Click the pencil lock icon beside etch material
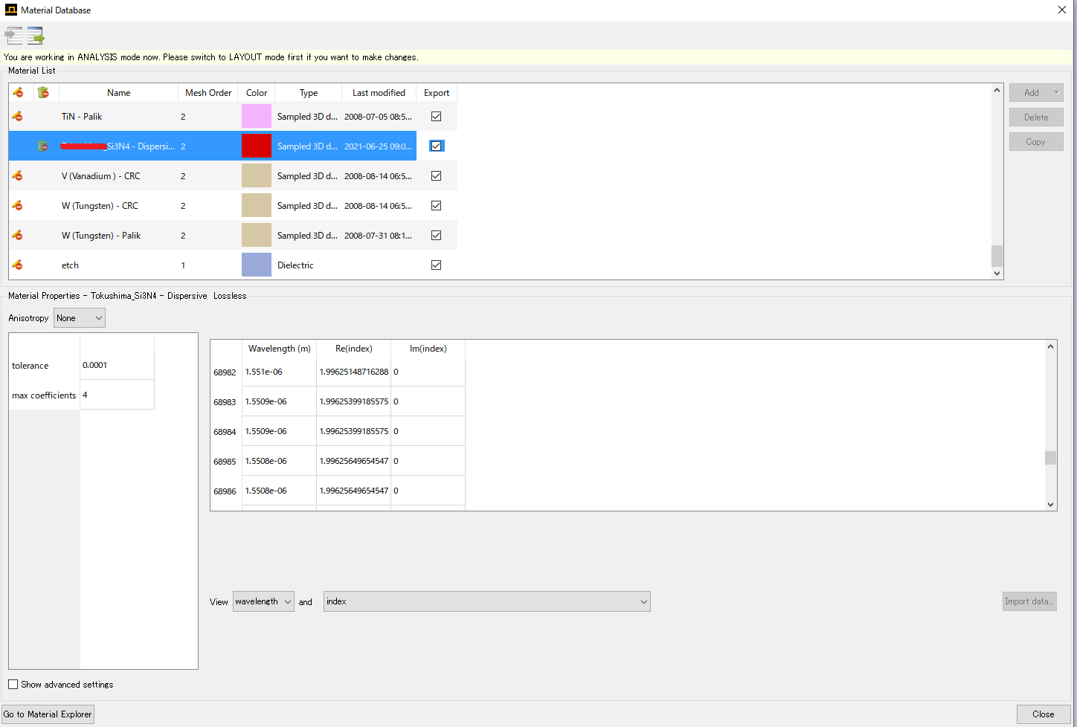Image resolution: width=1077 pixels, height=727 pixels. coord(18,265)
